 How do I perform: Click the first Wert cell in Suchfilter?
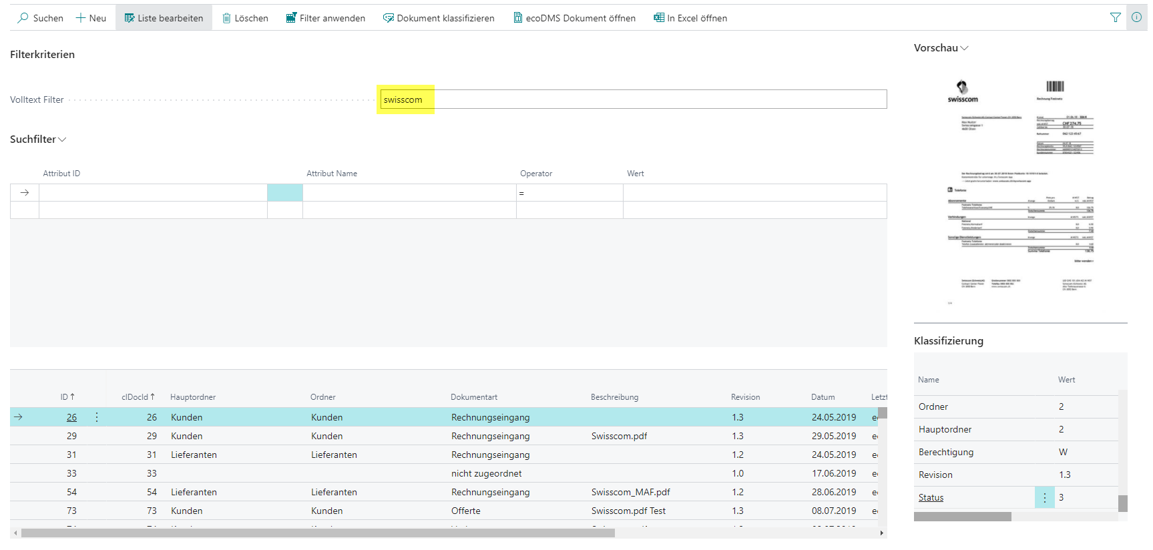coord(755,193)
